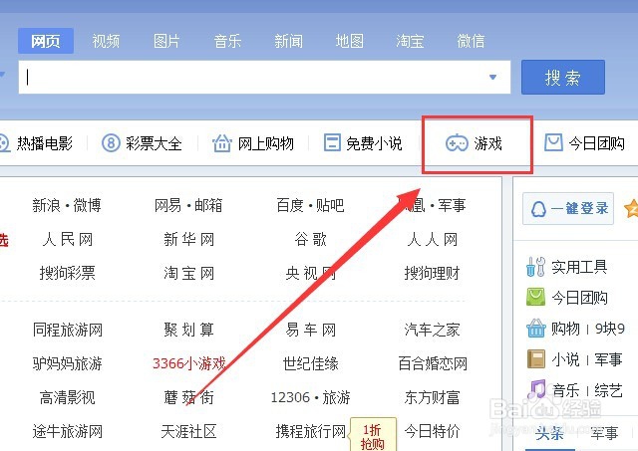Viewport: 638px width, 451px height.
Task: Open the 实用工具 sidebar link
Action: [x=579, y=267]
